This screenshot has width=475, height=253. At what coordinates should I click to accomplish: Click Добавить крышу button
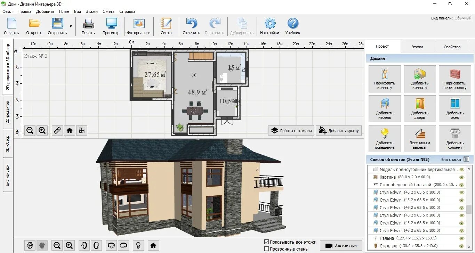coord(339,131)
